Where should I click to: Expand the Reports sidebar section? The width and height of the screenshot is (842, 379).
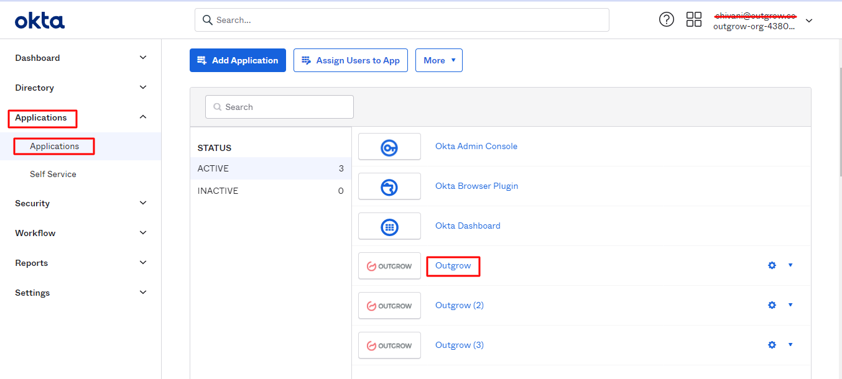[x=143, y=263]
